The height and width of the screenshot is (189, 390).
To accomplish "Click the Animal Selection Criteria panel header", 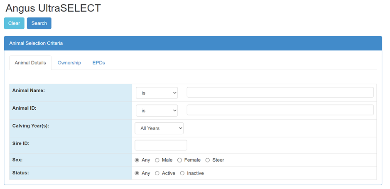I will (193, 43).
